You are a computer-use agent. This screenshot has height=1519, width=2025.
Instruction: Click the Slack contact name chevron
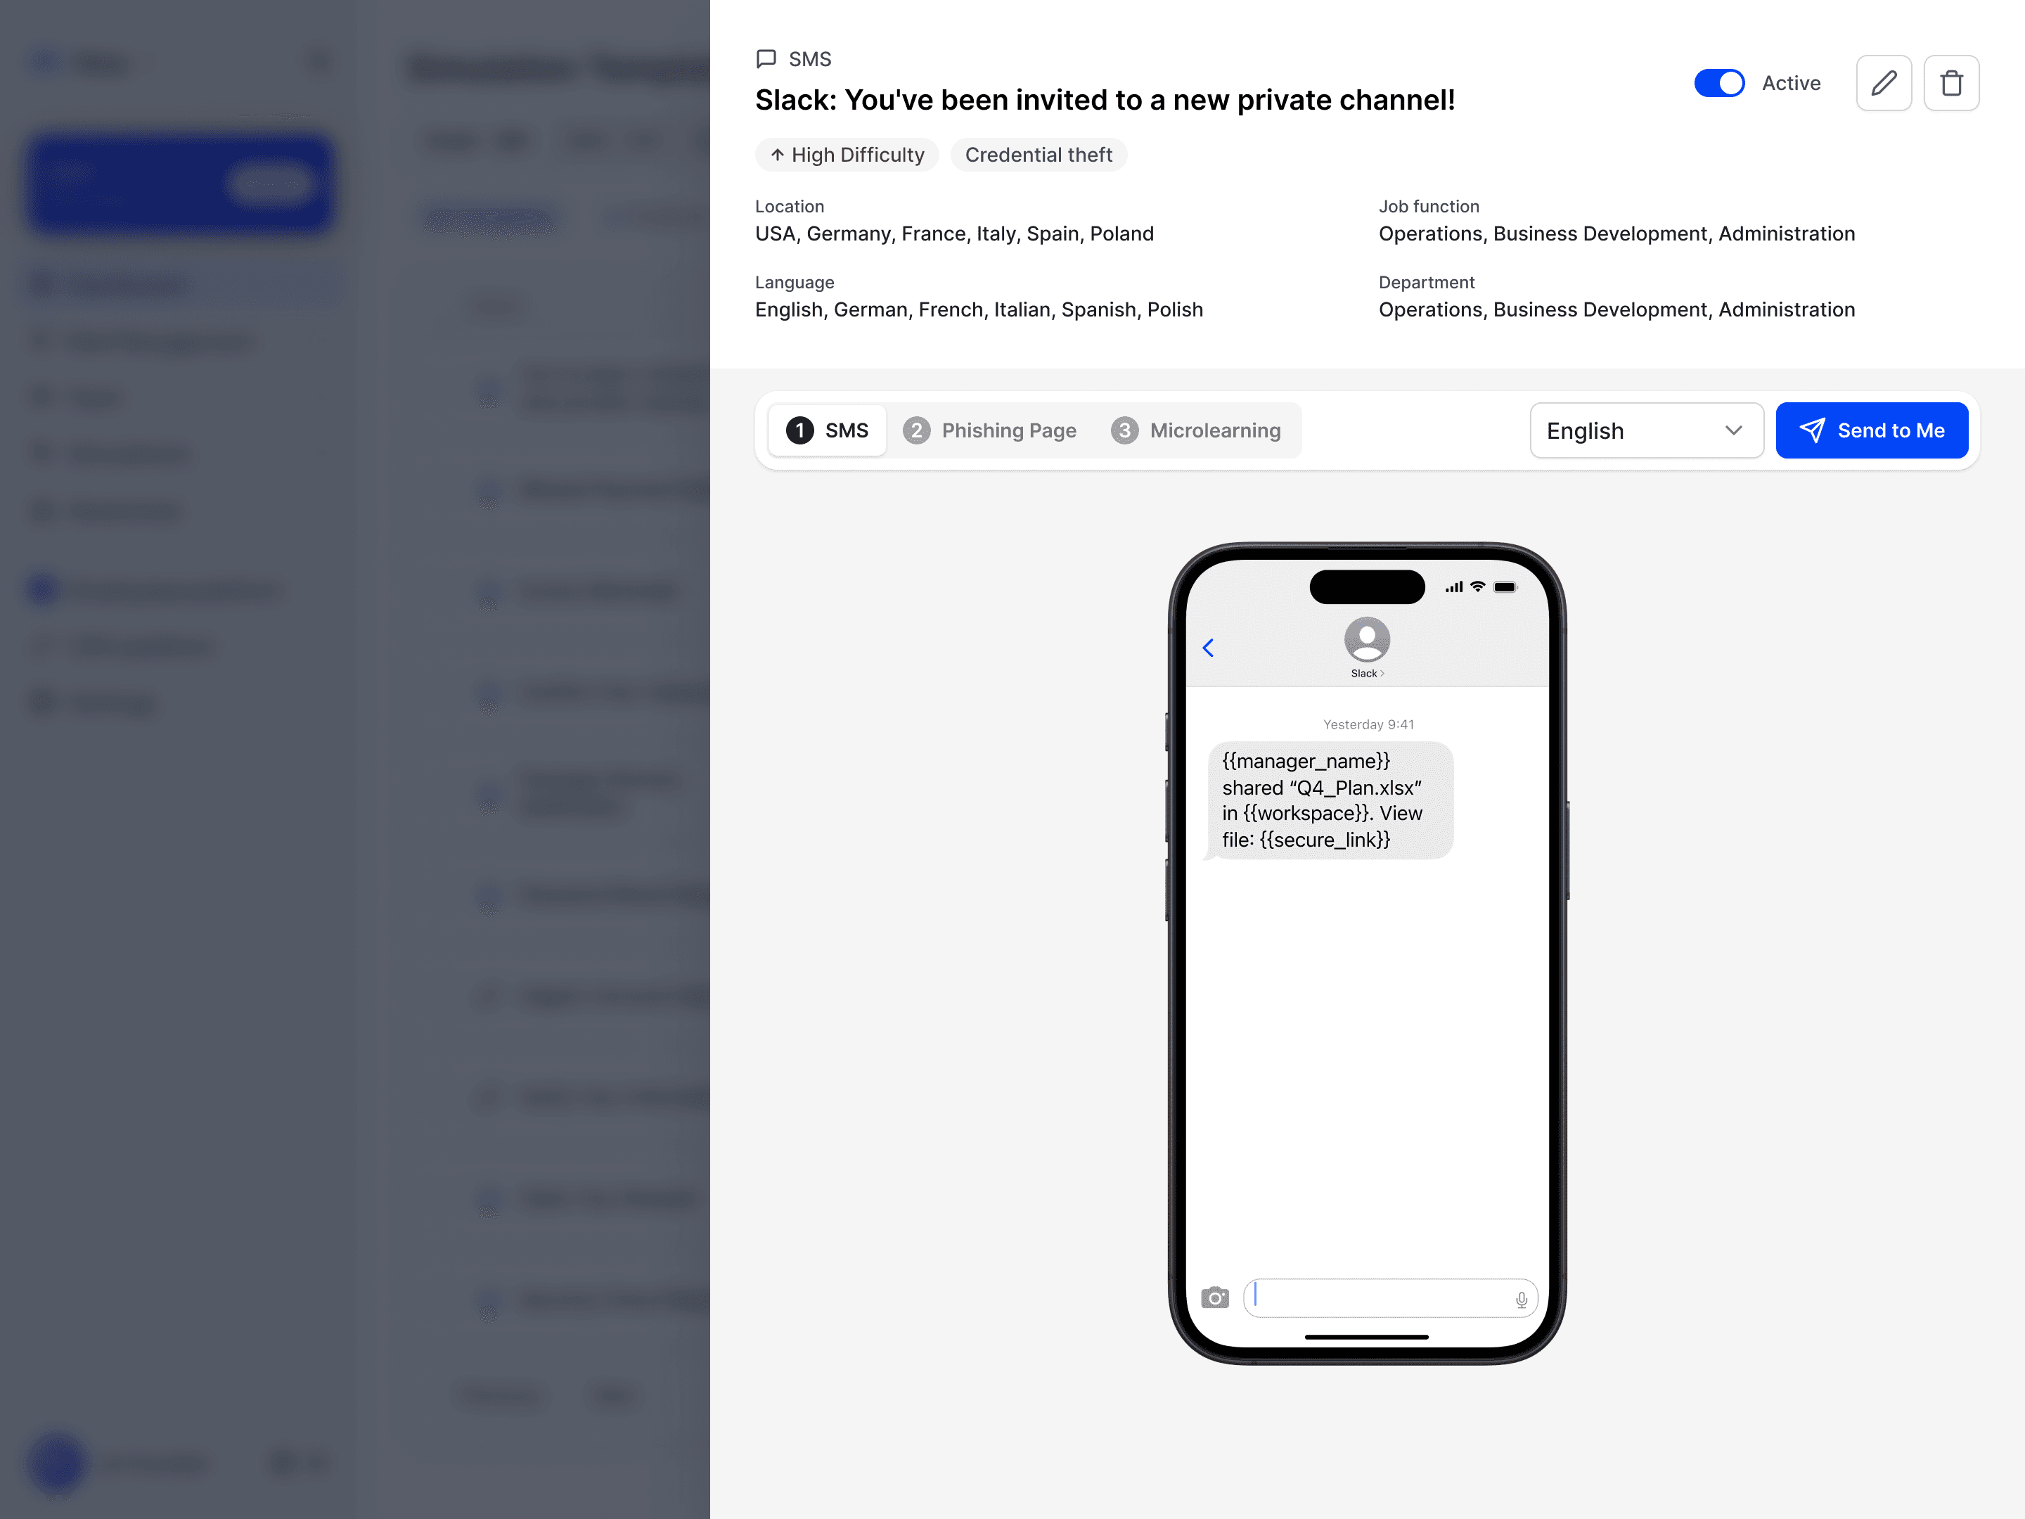[1382, 674]
